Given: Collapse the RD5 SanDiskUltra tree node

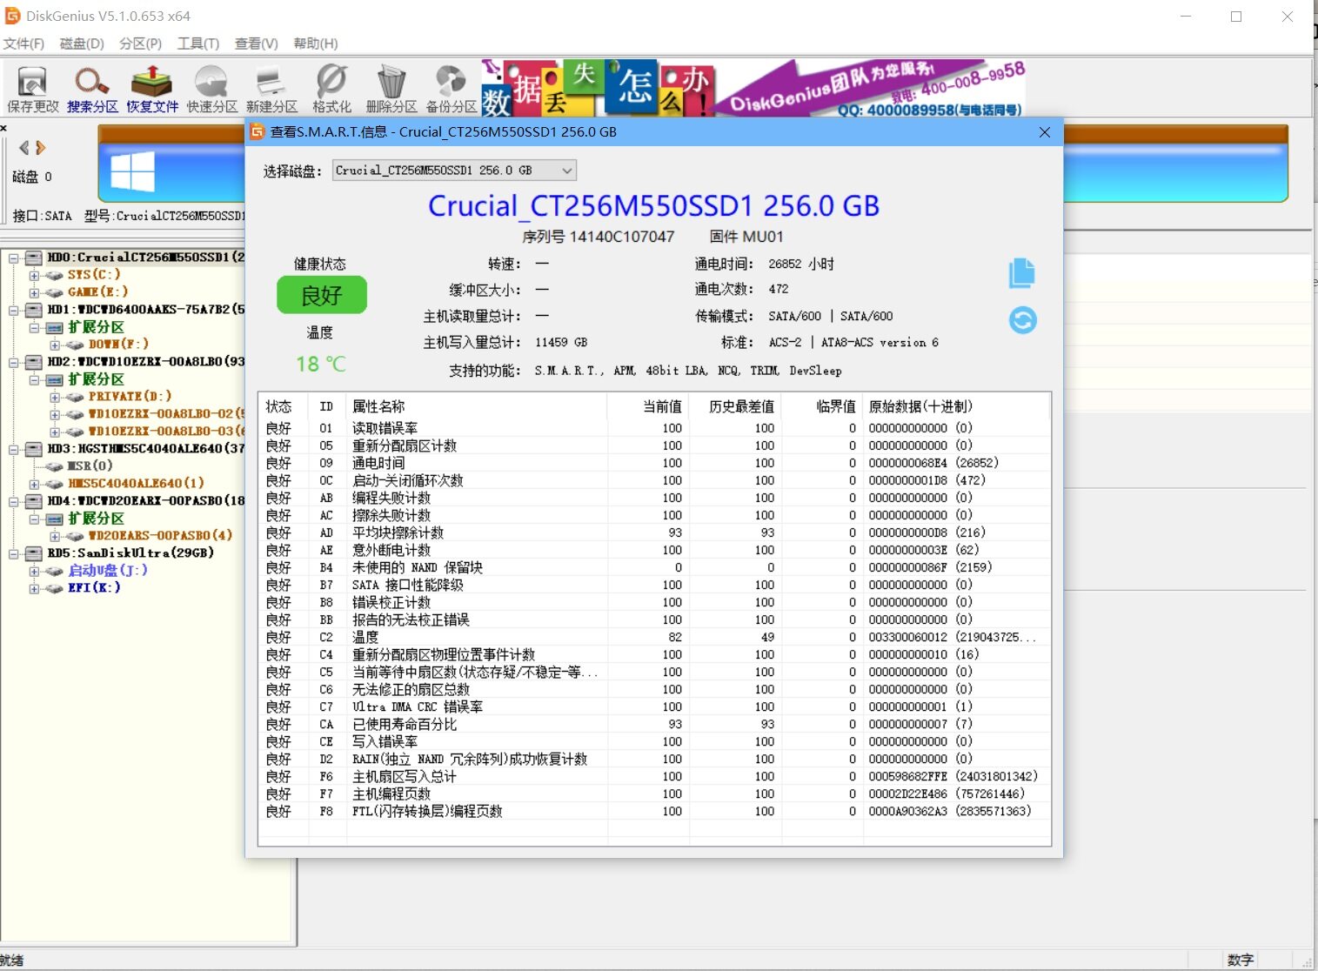Looking at the screenshot, I should 14,553.
